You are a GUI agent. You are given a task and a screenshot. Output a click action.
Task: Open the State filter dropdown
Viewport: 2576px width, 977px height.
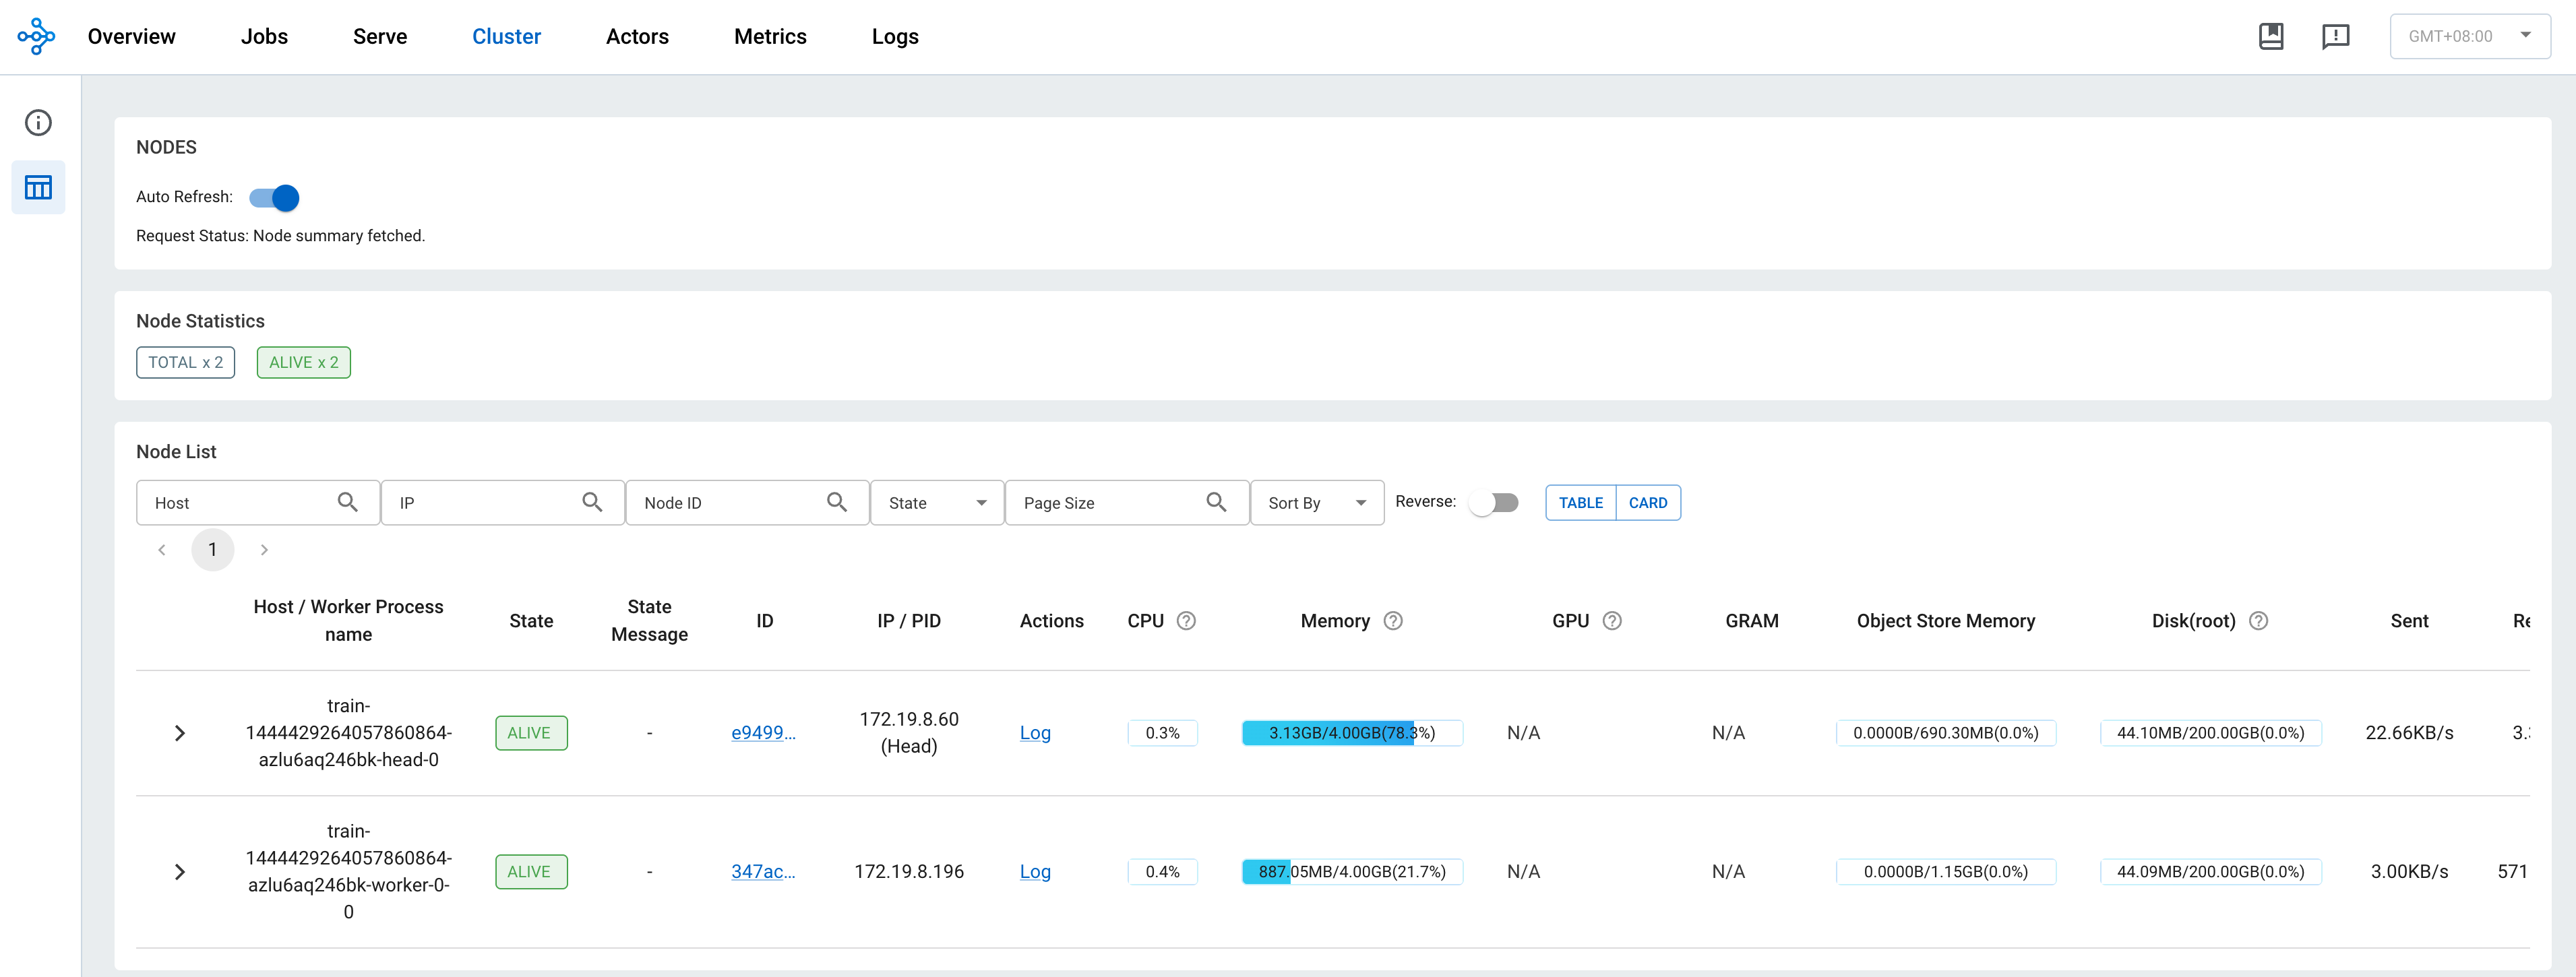(x=936, y=503)
